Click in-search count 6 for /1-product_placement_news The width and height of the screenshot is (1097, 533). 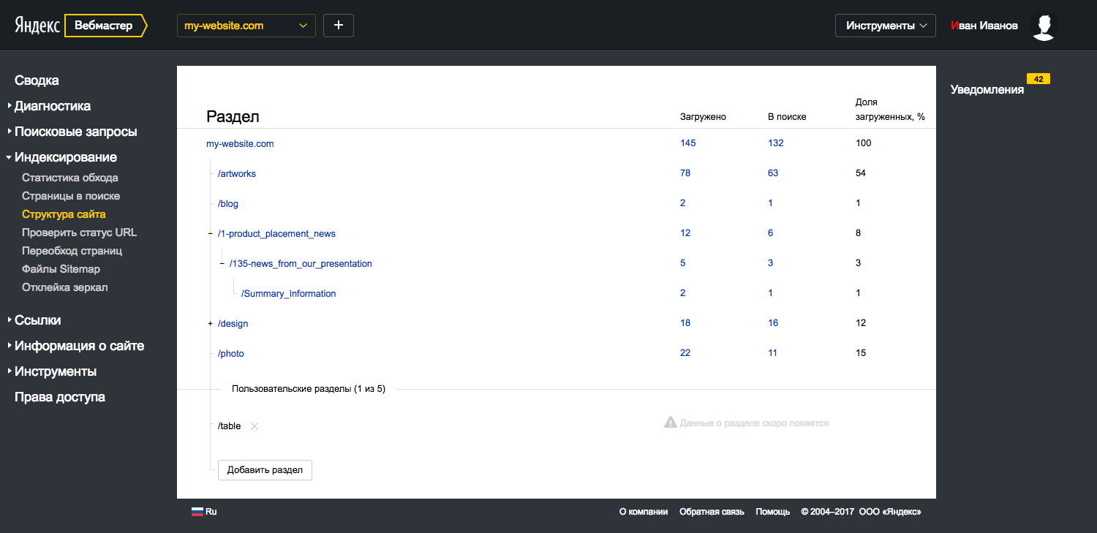[771, 233]
